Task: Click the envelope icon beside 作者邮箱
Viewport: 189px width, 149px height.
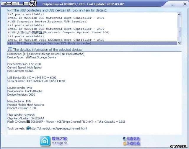Action: [x=124, y=143]
